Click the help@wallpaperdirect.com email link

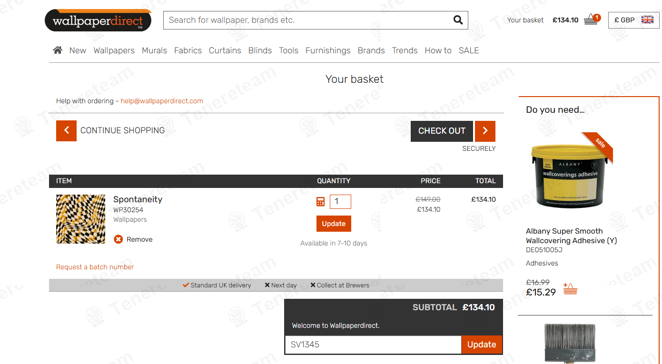tap(162, 101)
